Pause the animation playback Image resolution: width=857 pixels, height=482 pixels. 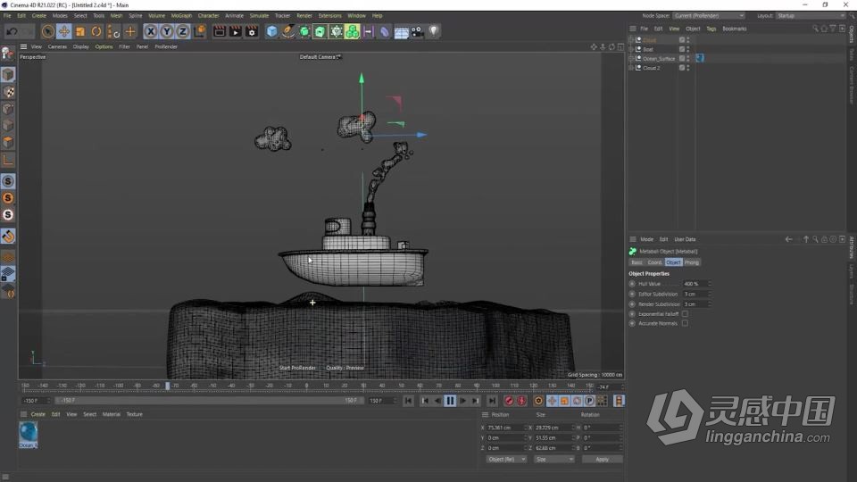[x=450, y=401]
